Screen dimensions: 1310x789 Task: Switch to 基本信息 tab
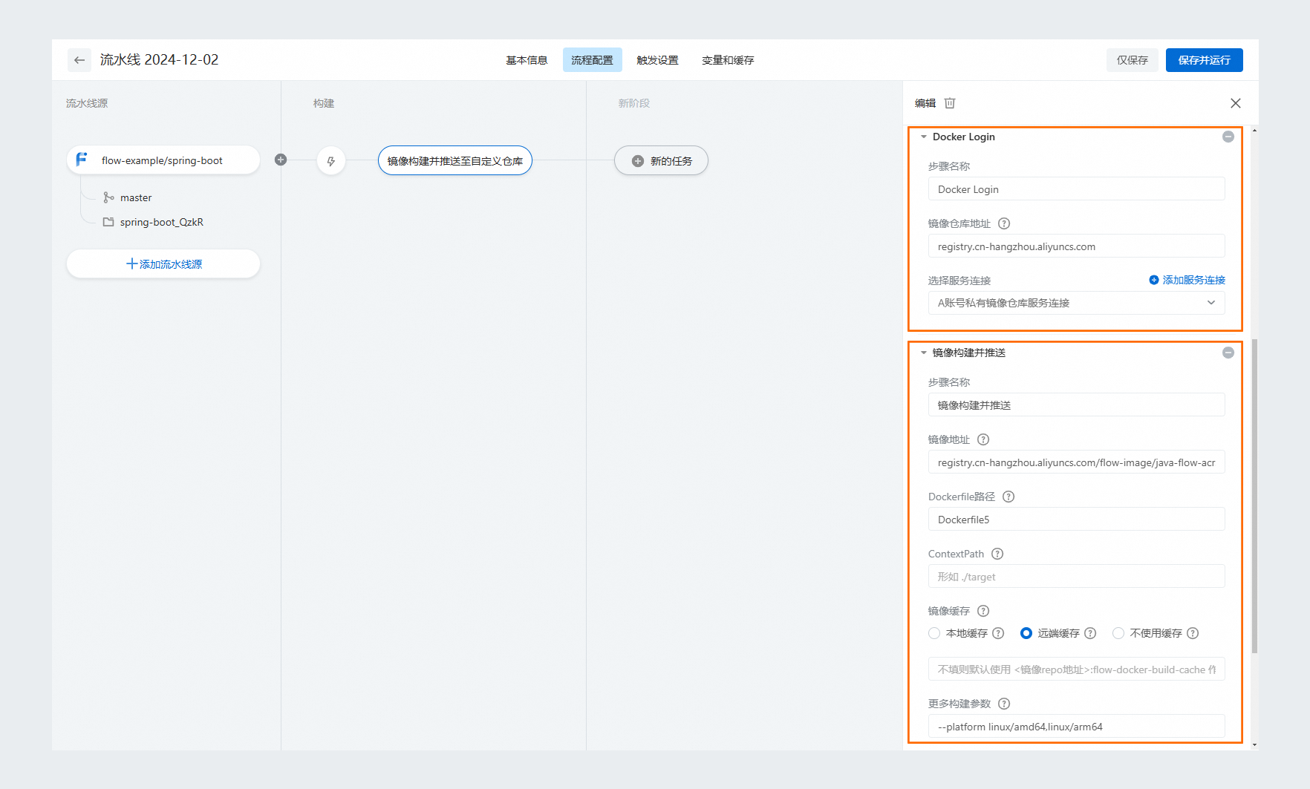click(x=527, y=60)
